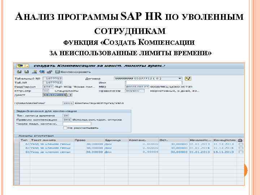The width and height of the screenshot is (260, 195).
Task: Click the НачалоИс... column header
Action: coord(201,140)
